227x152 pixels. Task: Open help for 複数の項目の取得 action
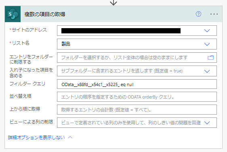pyautogui.click(x=198, y=14)
